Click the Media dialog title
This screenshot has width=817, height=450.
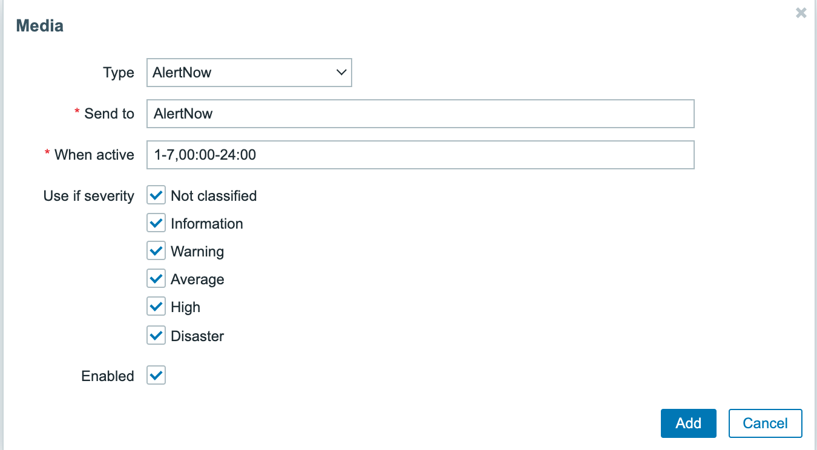tap(40, 26)
